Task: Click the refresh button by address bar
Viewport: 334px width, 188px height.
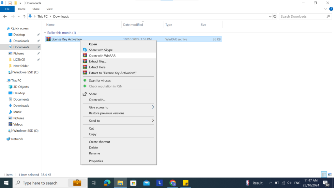Action: coord(275,16)
